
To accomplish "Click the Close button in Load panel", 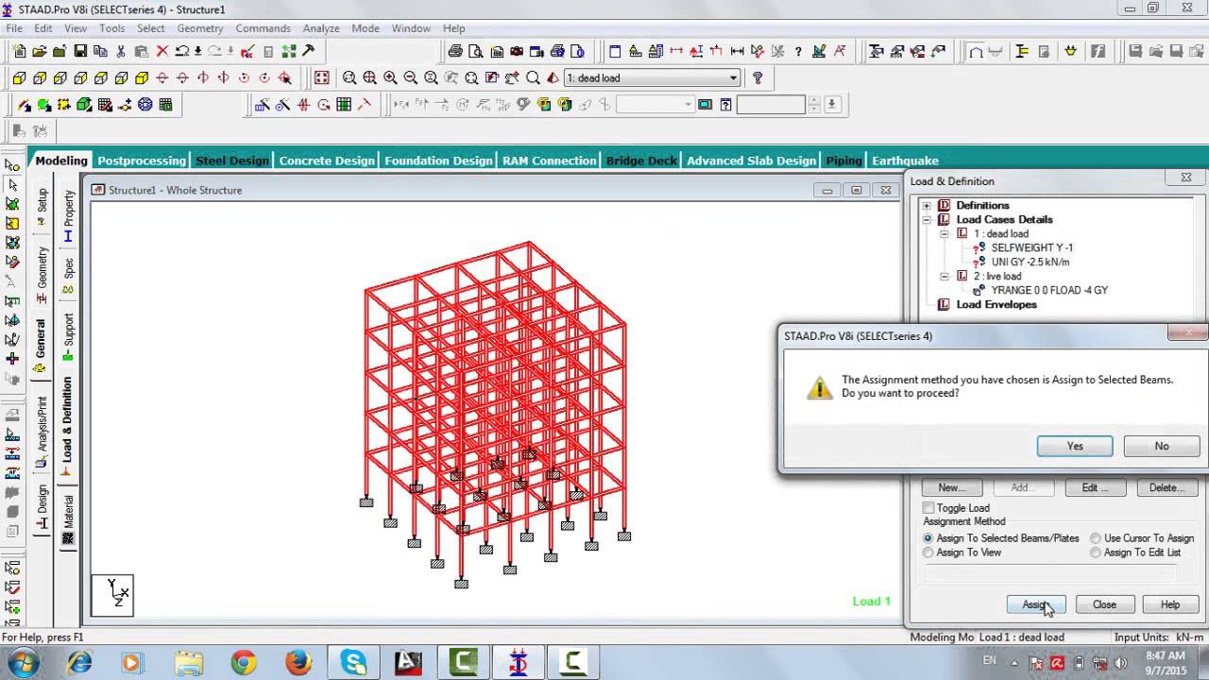I will pyautogui.click(x=1104, y=604).
